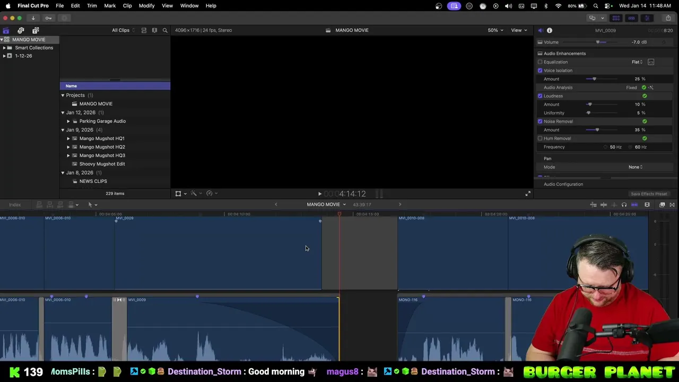This screenshot has height=382, width=679.
Task: Open the Equalization graphic EQ editor icon
Action: tap(651, 62)
